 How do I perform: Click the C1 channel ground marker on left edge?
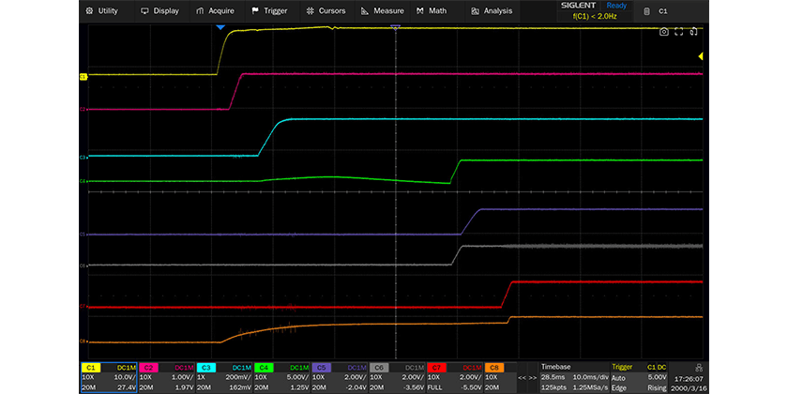pos(83,76)
